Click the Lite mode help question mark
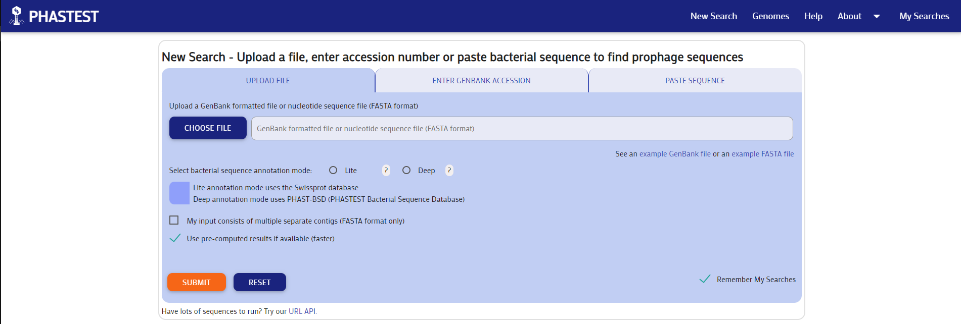 click(x=386, y=171)
